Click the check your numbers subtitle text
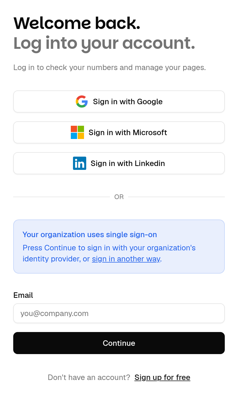Image resolution: width=238 pixels, height=396 pixels. [110, 68]
